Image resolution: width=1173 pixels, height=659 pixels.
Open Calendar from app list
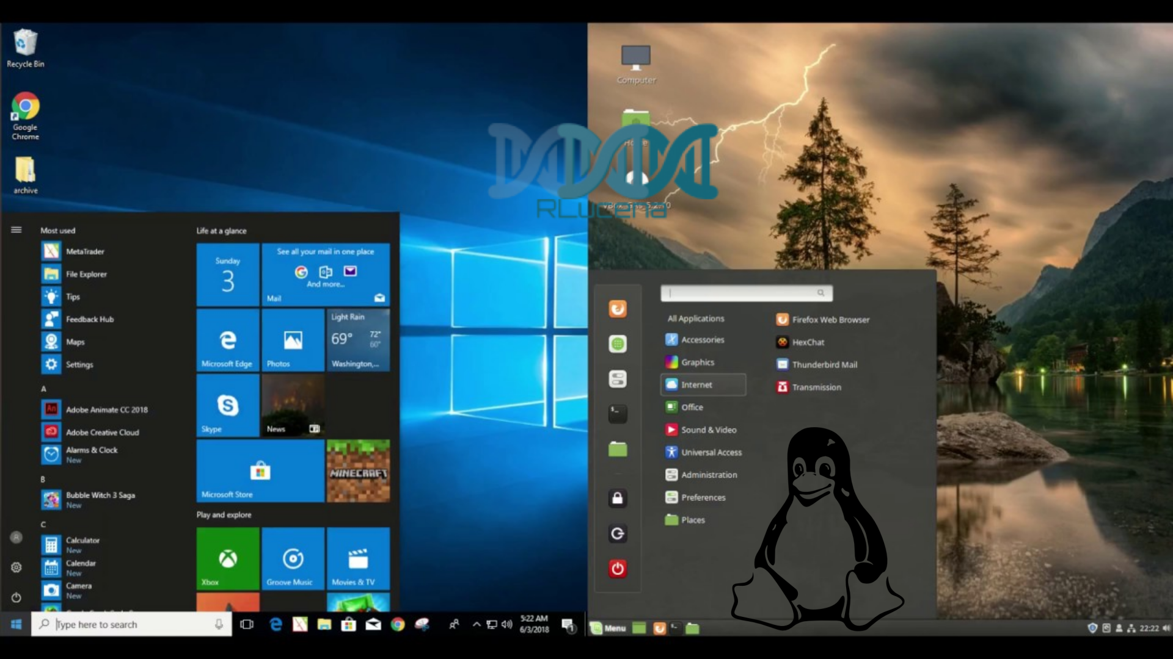69,567
